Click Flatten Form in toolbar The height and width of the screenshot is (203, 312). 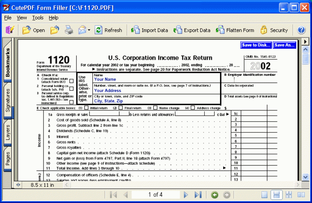(235, 30)
